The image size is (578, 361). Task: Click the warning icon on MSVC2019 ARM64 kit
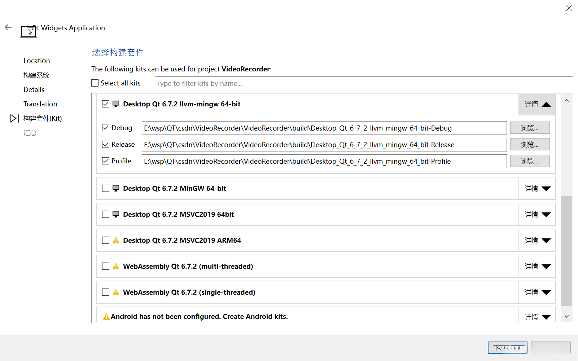116,240
